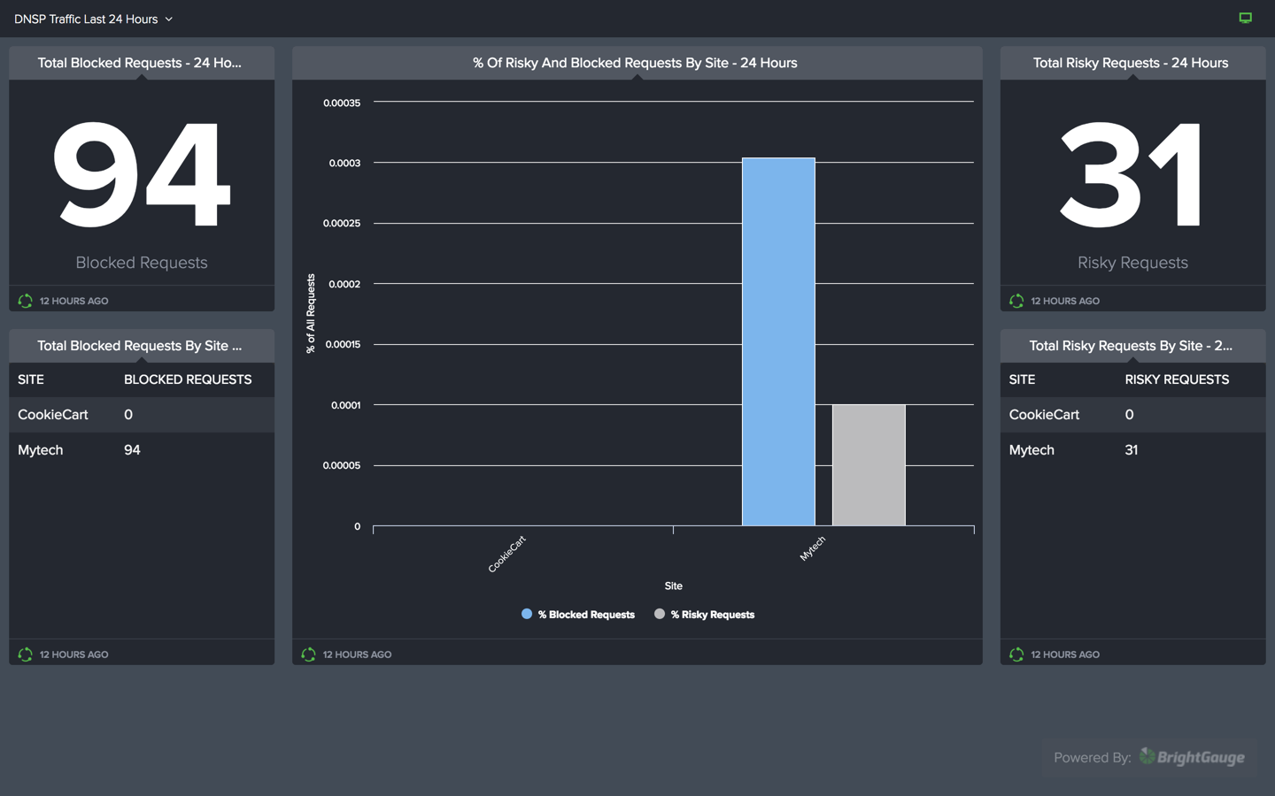Click the large 94 blocked requests number
Screen dimensions: 1275x796
142,175
